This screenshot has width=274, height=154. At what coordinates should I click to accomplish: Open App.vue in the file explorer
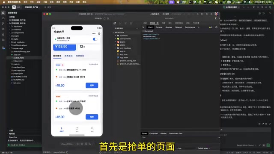pyautogui.click(x=17, y=55)
